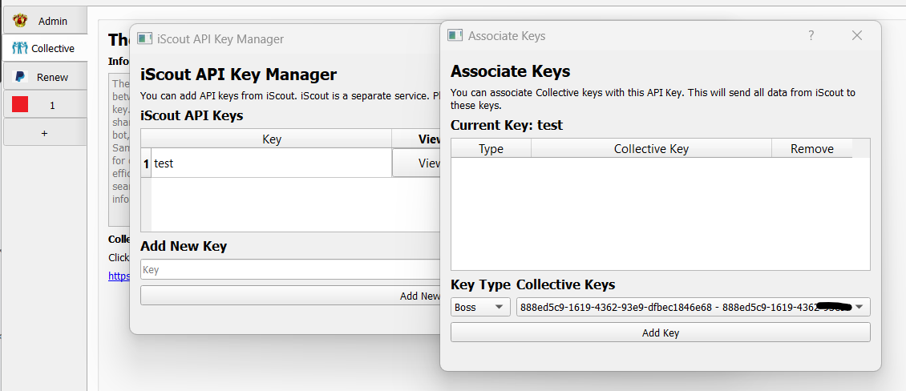Viewport: 906px width, 391px height.
Task: Click the Collective people icon
Action: (20, 49)
